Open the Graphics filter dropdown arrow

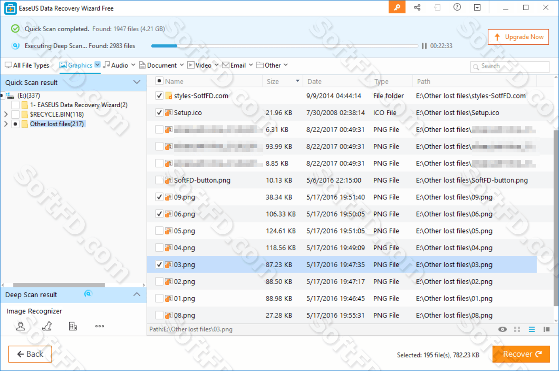pyautogui.click(x=97, y=65)
